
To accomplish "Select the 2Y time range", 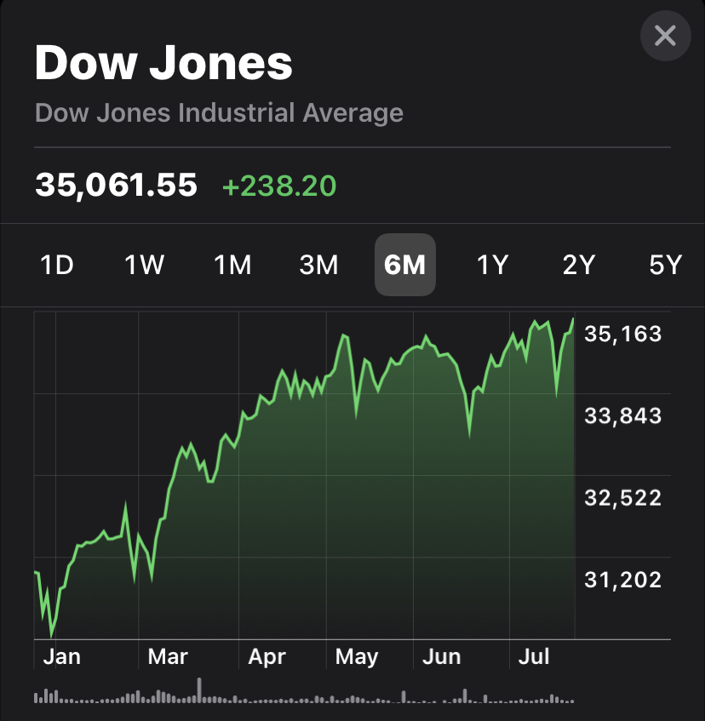I will [x=579, y=265].
